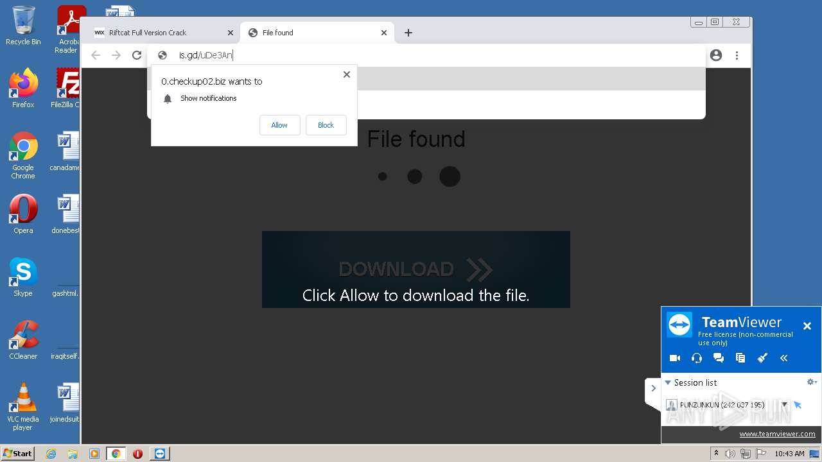The height and width of the screenshot is (462, 822).
Task: Select the PUNZUNKUN session entry
Action: pos(722,405)
